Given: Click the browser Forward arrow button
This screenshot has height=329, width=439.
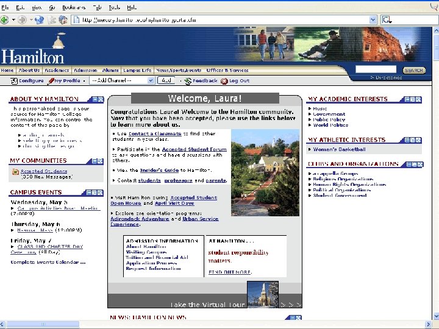Looking at the screenshot, I should [22, 20].
